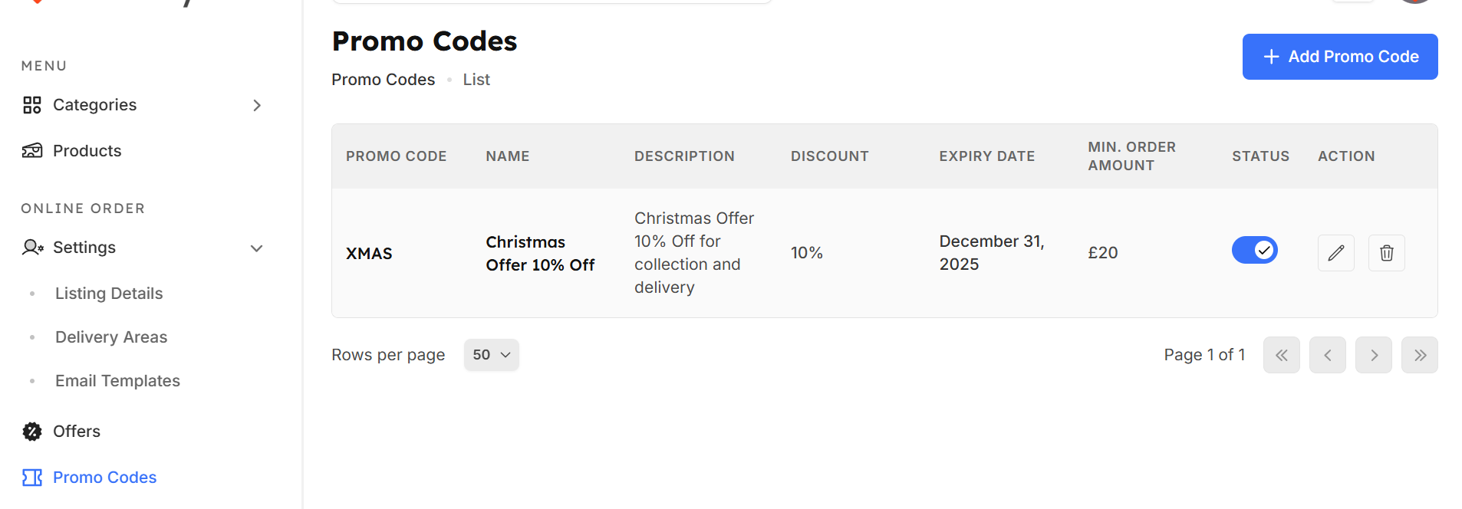
Task: Edit the XMAS promo code (pencil icon)
Action: click(1335, 253)
